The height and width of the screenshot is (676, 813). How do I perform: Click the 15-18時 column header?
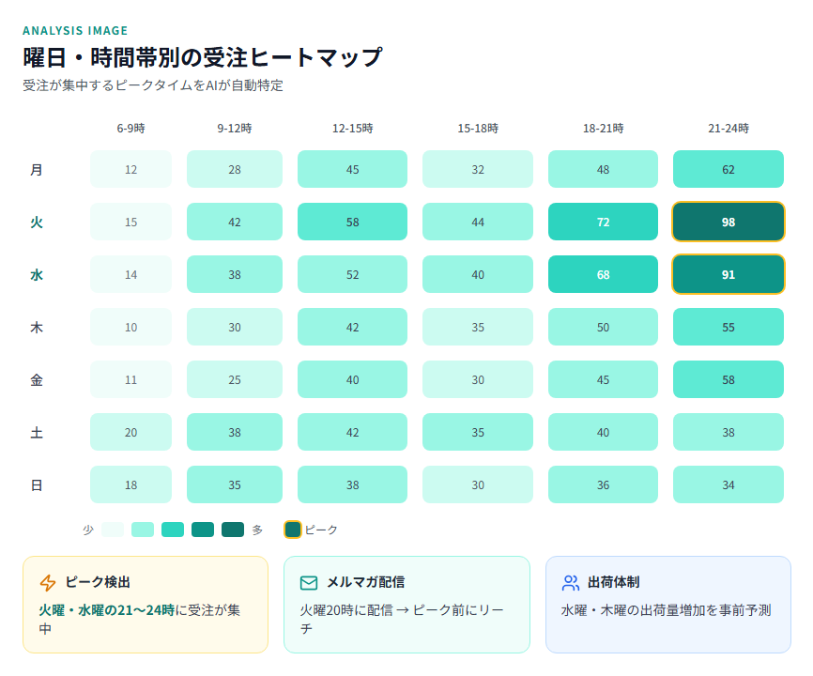pos(478,128)
